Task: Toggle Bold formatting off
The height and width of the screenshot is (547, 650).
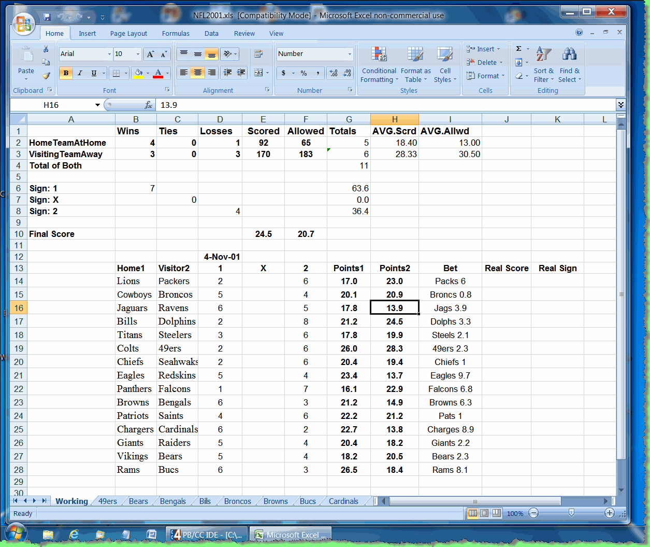Action: point(66,73)
